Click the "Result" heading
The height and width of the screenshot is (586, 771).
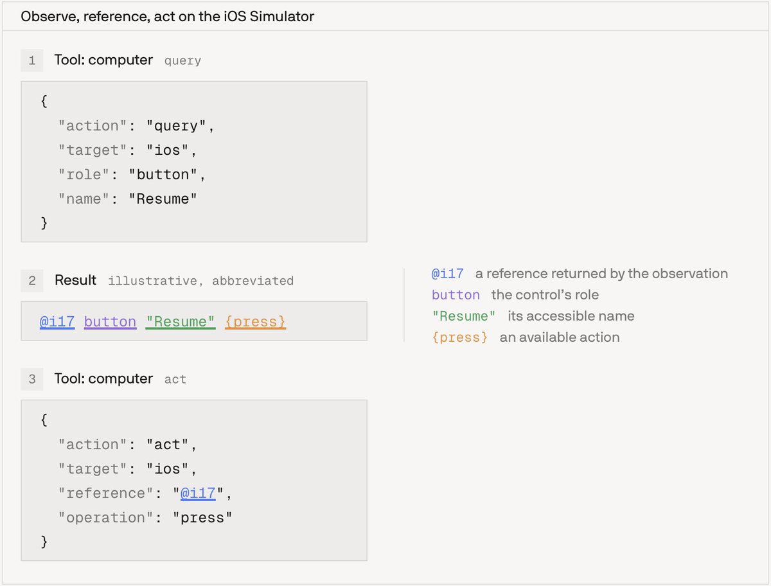coord(75,280)
